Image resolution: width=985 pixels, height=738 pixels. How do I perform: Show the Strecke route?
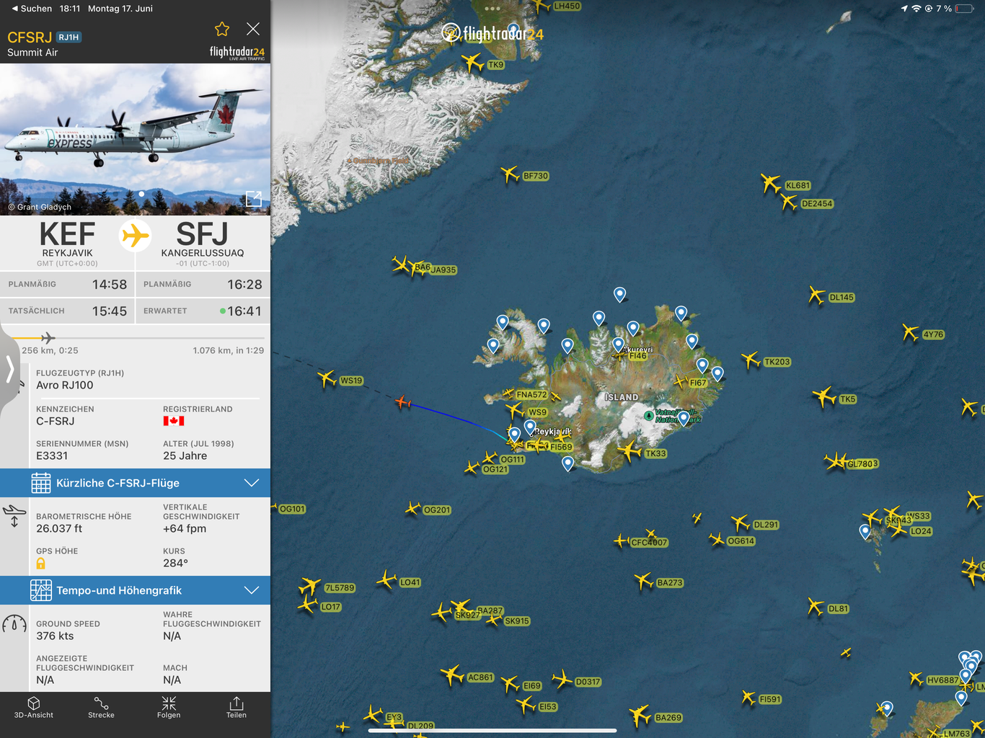101,708
